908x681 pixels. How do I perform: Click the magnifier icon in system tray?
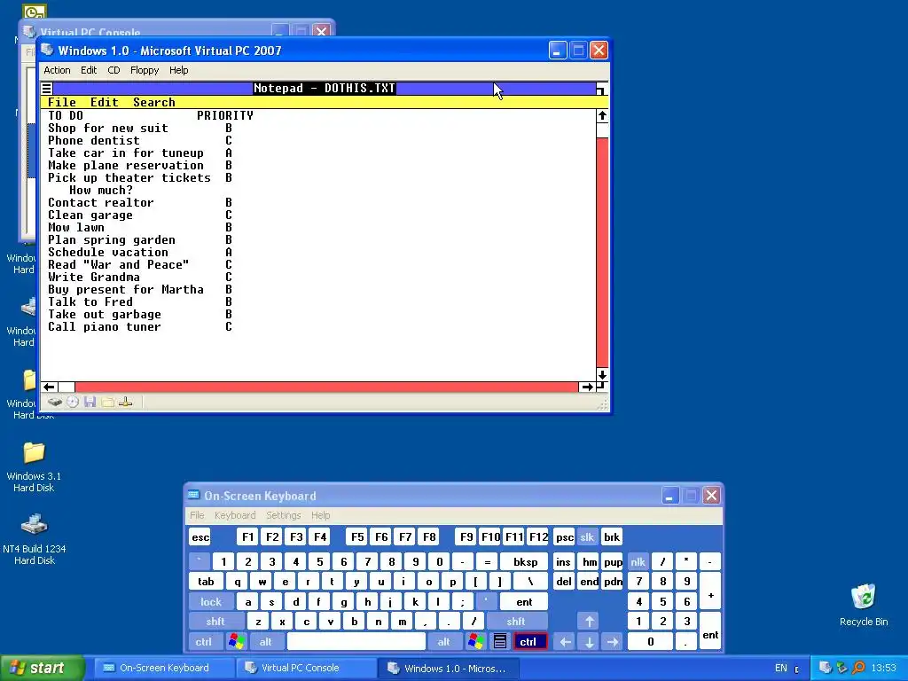858,669
